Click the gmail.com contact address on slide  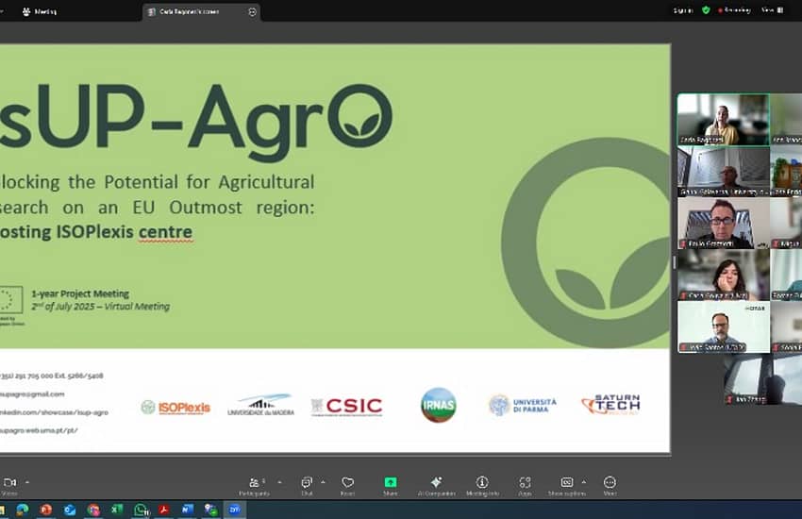tap(32, 394)
